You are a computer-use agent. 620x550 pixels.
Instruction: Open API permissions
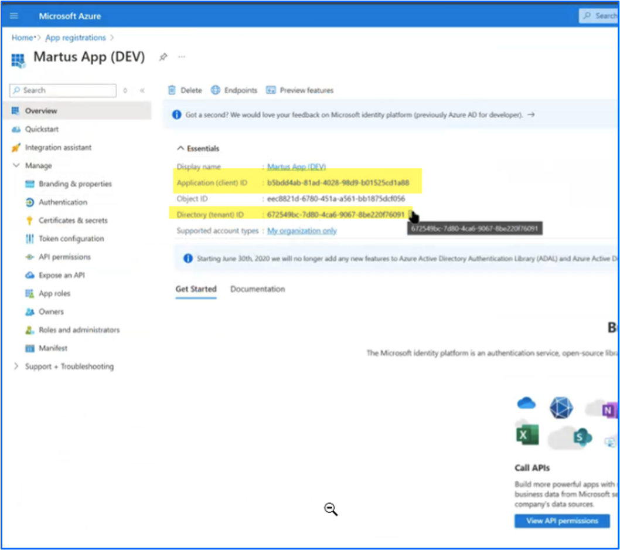pyautogui.click(x=64, y=257)
